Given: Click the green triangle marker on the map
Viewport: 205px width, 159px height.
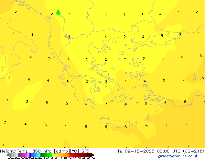Looking at the screenshot, I should (58, 12).
